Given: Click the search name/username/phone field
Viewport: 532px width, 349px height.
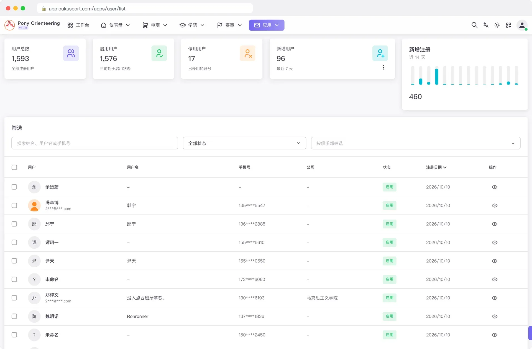Looking at the screenshot, I should coord(95,143).
